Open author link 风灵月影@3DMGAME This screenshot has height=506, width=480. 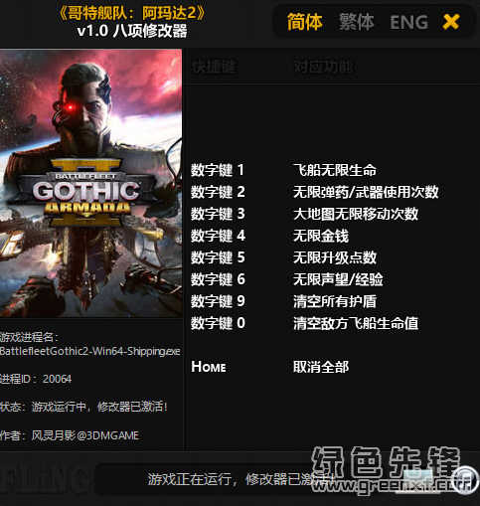(x=85, y=435)
